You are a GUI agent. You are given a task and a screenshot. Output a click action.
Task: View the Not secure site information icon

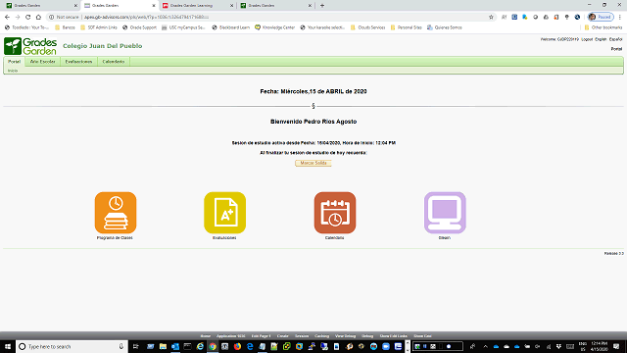51,18
